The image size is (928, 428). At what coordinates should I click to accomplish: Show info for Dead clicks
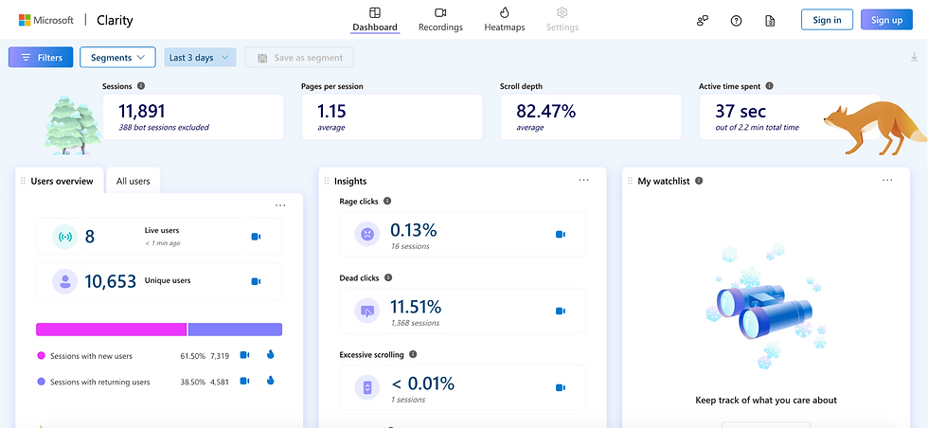point(388,277)
